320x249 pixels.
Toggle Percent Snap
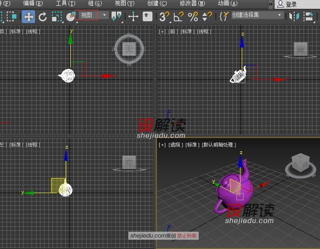coord(193,16)
